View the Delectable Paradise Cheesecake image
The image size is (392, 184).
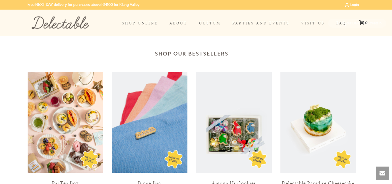318,122
